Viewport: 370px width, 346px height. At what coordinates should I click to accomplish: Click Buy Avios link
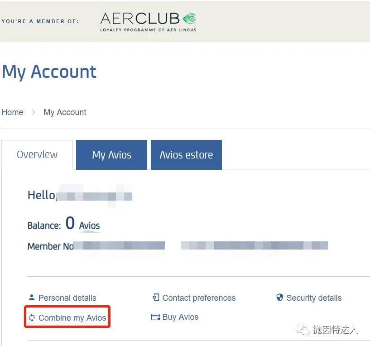click(x=181, y=317)
